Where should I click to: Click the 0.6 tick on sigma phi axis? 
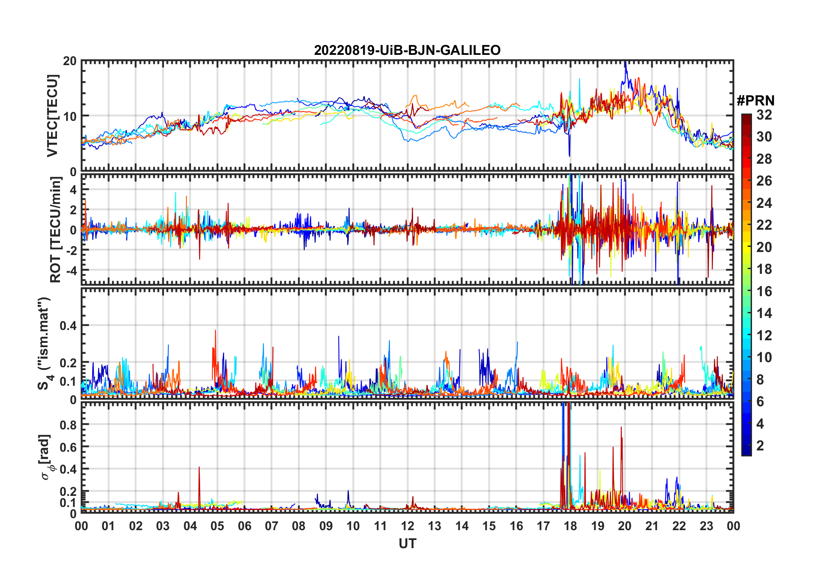point(69,447)
